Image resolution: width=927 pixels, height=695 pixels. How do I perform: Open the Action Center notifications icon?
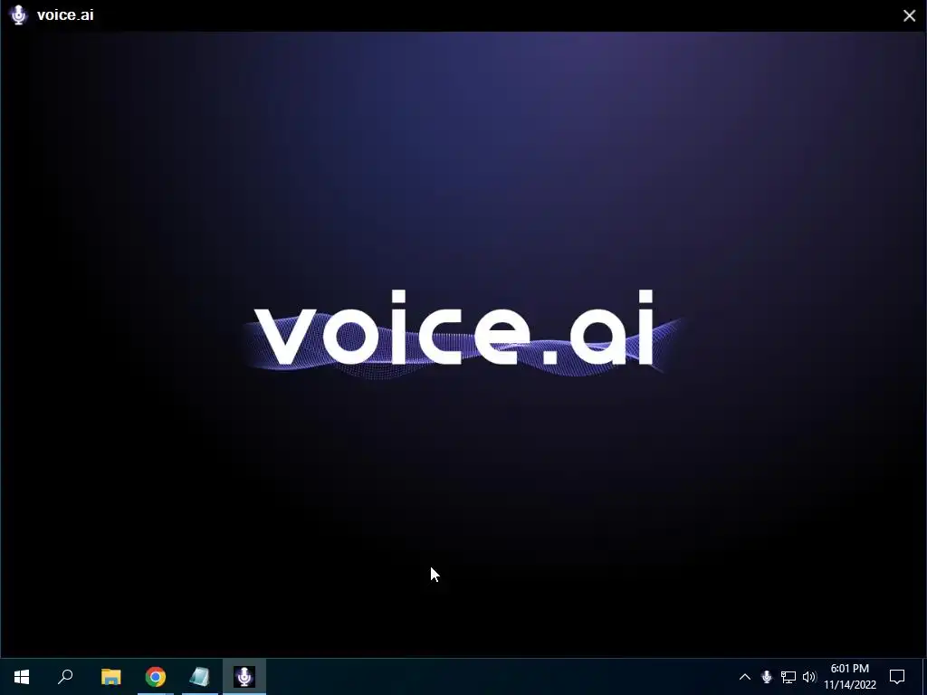[x=897, y=677]
